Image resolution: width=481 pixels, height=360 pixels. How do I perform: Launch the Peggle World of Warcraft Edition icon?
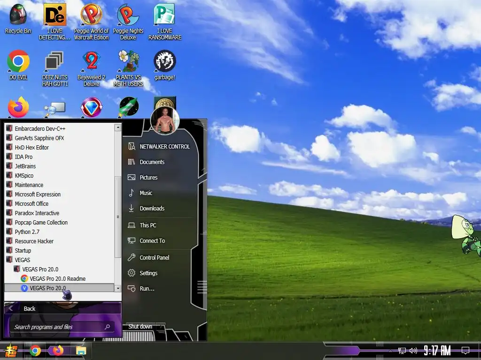[x=91, y=22]
